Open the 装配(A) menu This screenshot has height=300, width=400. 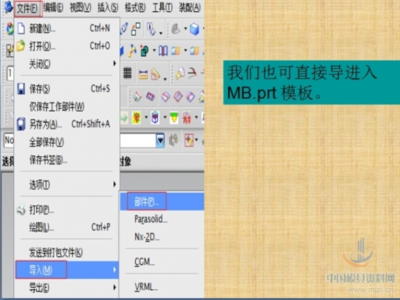(189, 7)
